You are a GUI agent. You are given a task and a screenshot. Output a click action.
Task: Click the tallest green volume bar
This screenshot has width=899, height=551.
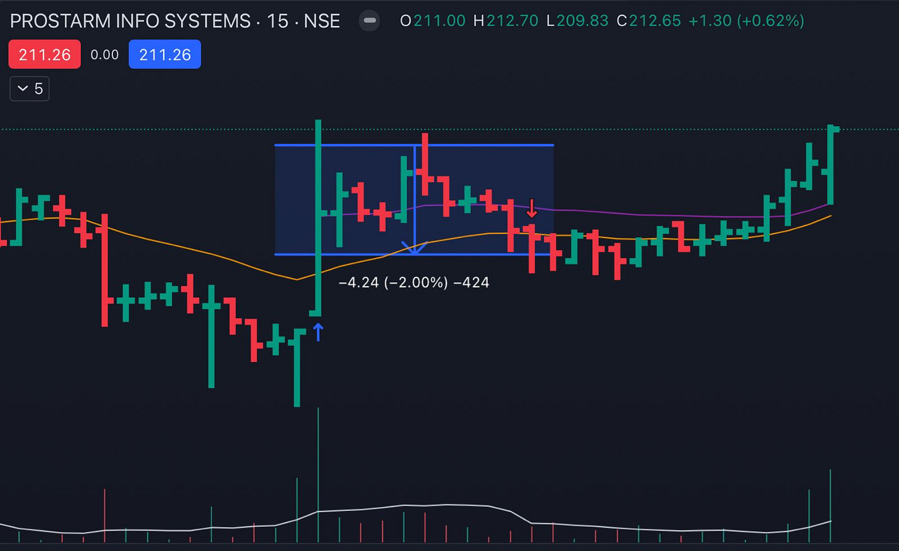[x=318, y=475]
